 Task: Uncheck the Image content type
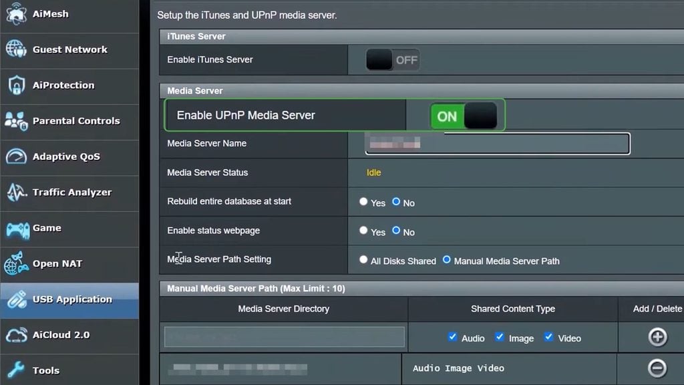tap(500, 337)
